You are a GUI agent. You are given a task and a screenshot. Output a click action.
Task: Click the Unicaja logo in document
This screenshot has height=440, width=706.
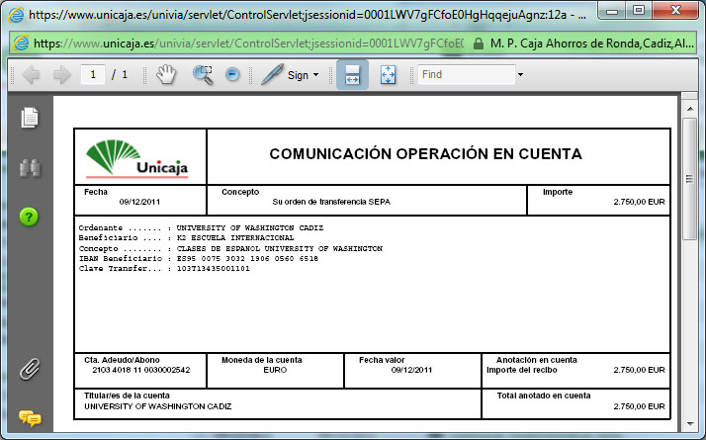pos(137,157)
